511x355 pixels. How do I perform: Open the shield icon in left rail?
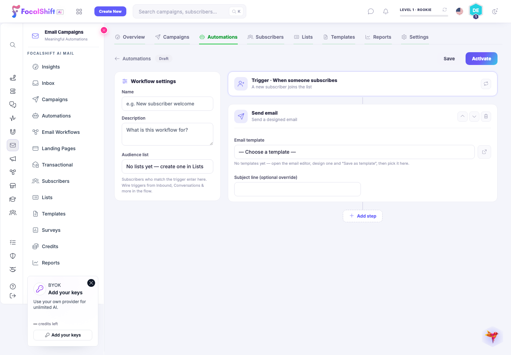click(13, 256)
